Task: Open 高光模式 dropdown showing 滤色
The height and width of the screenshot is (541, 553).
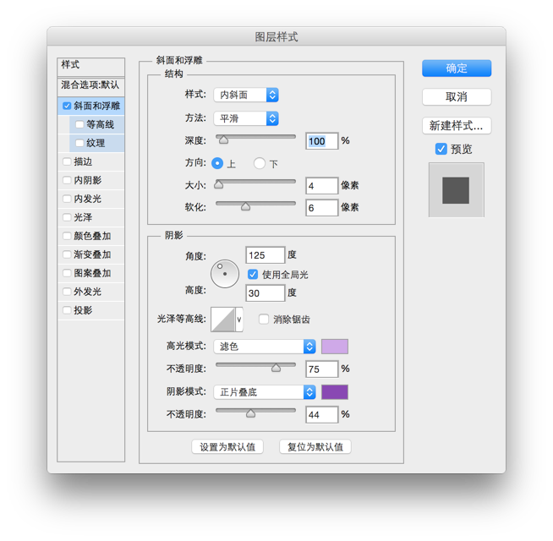Action: click(x=264, y=347)
